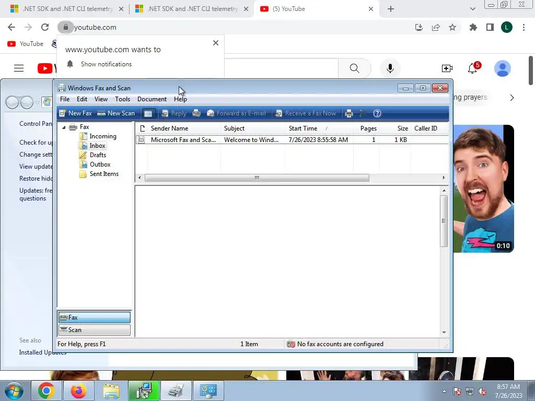Screen dimensions: 535x401
Task: Switch to Scan view button
Action: pyautogui.click(x=95, y=330)
